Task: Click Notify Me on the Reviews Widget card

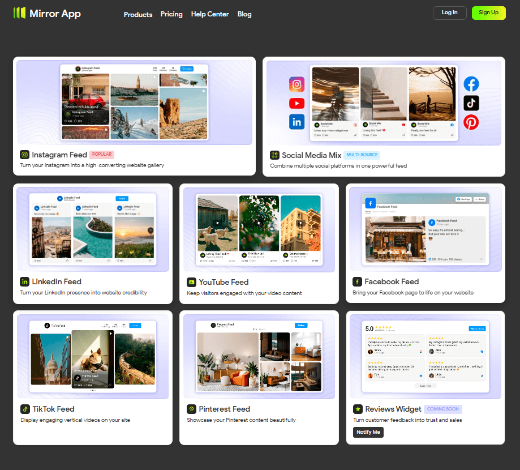Action: 368,432
